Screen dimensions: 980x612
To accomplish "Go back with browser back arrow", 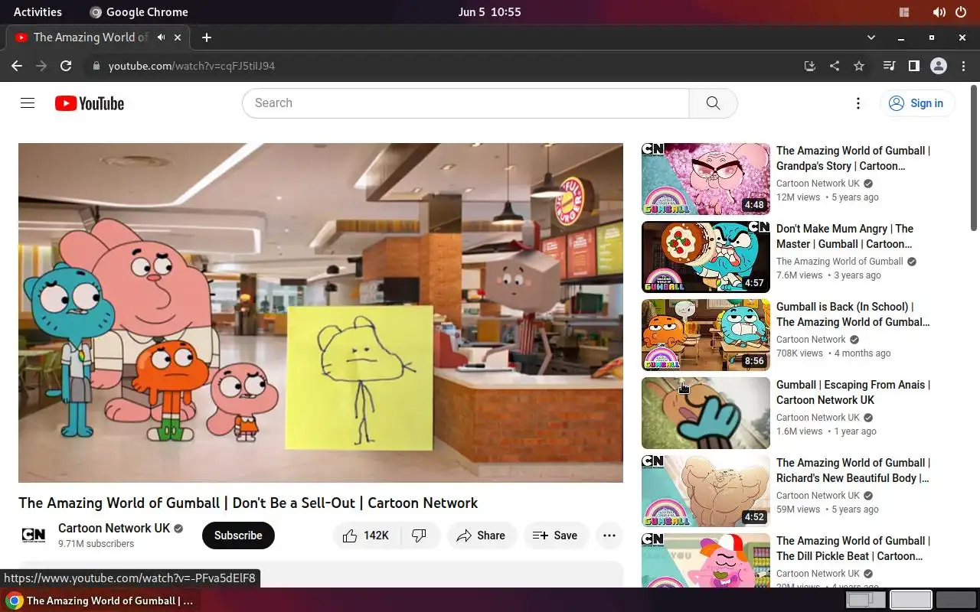I will tap(17, 66).
